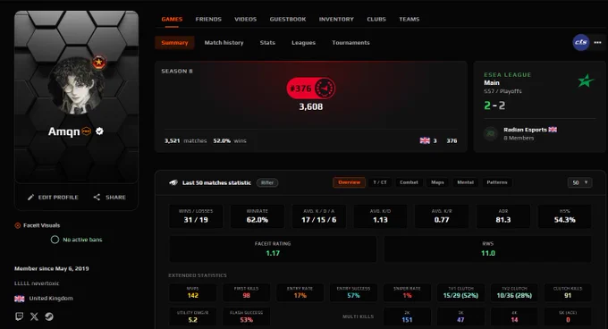Open the Leagues sub-tab
This screenshot has height=329, width=608.
pos(303,43)
